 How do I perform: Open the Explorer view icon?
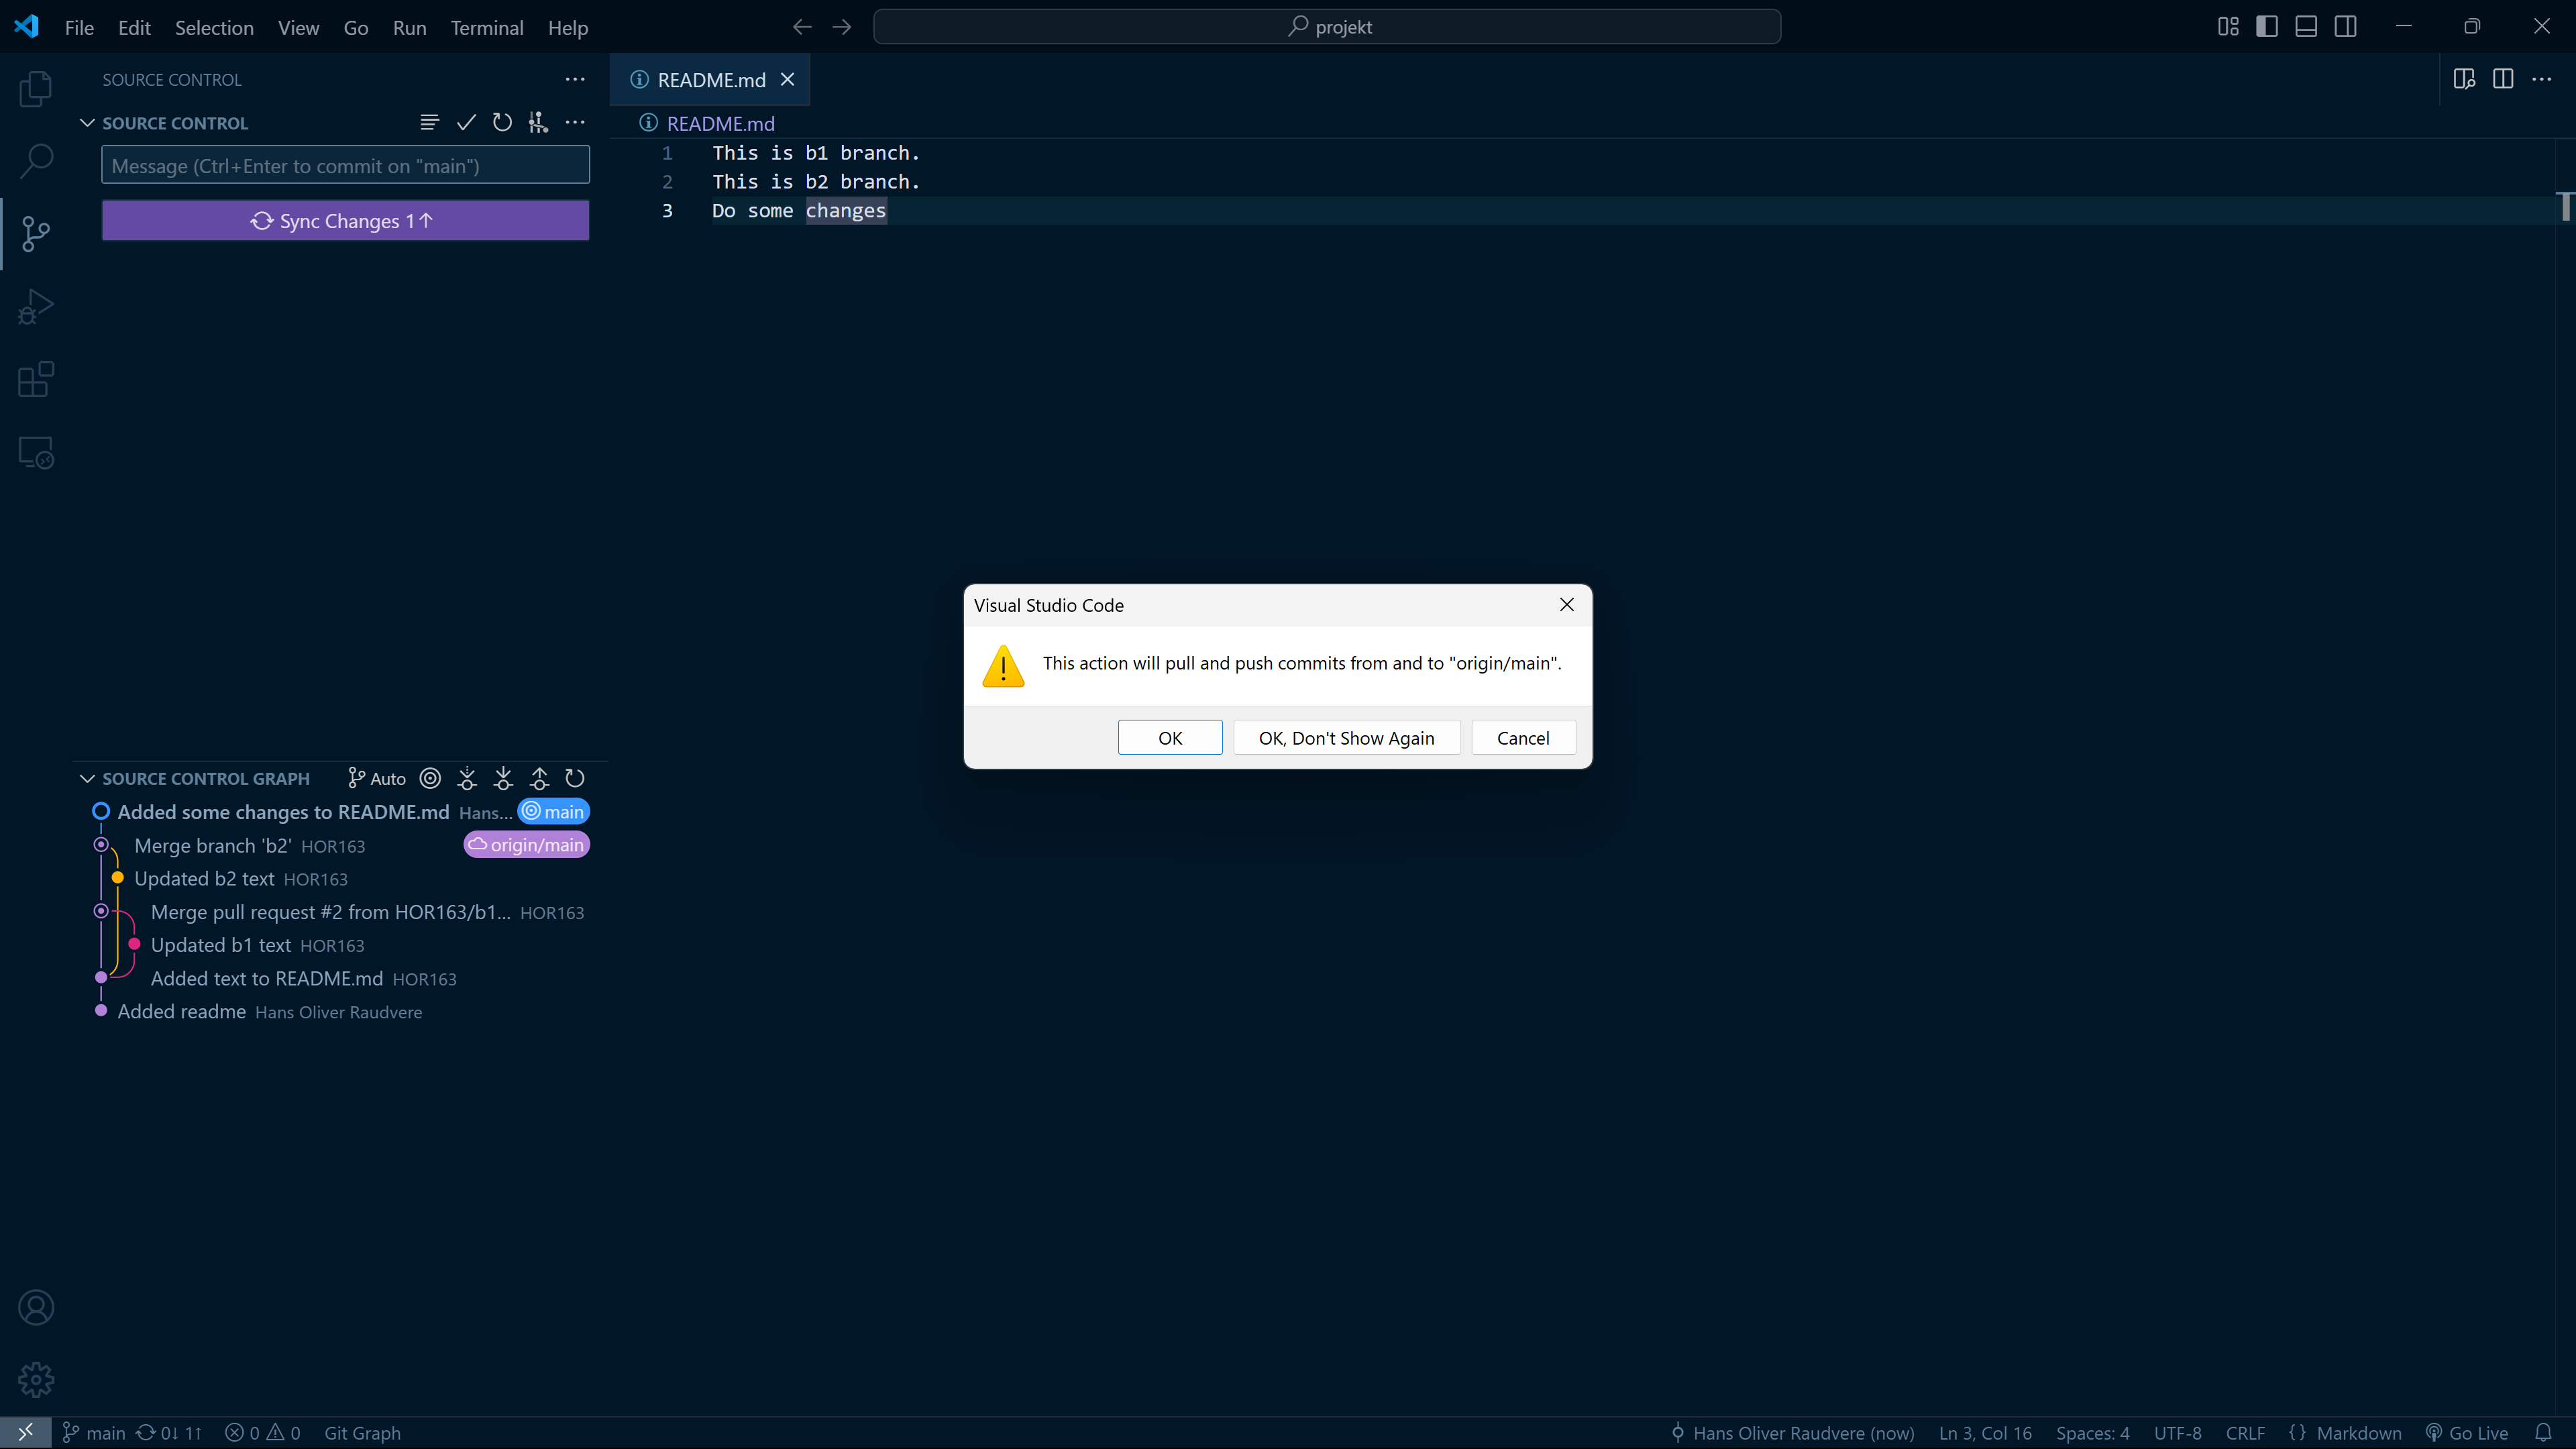tap(36, 89)
